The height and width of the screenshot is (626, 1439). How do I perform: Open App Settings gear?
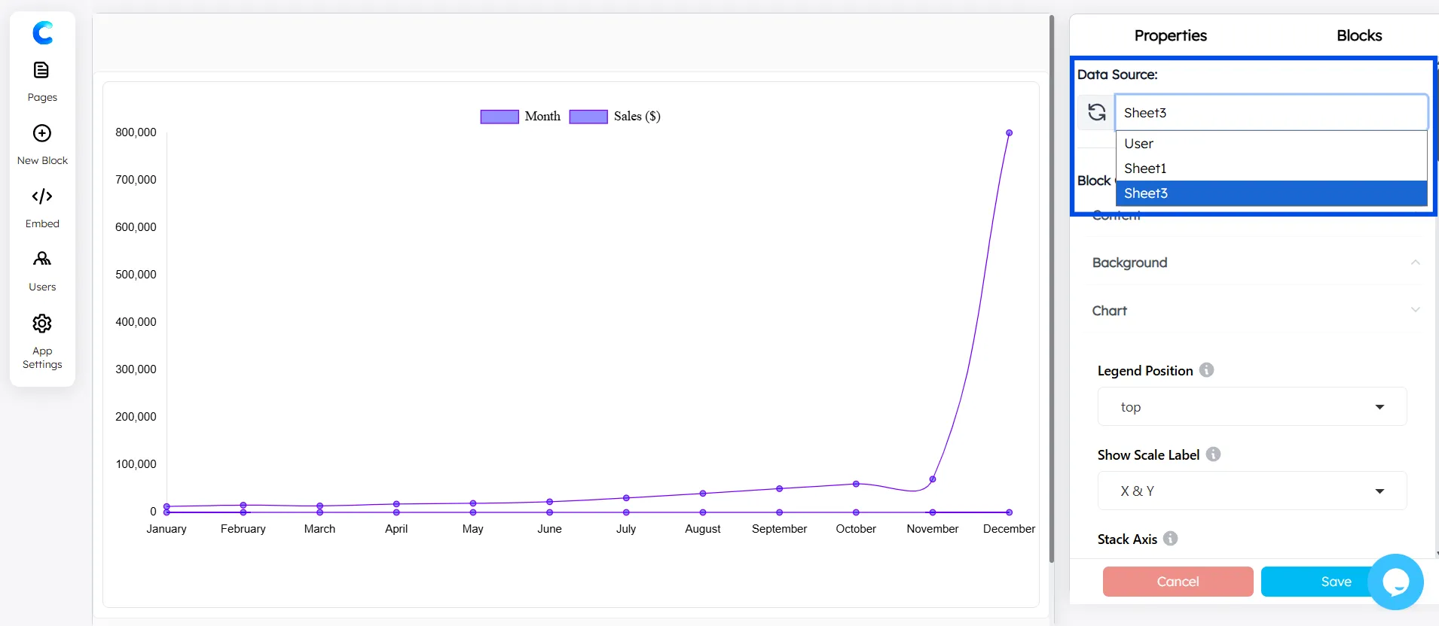coord(42,340)
